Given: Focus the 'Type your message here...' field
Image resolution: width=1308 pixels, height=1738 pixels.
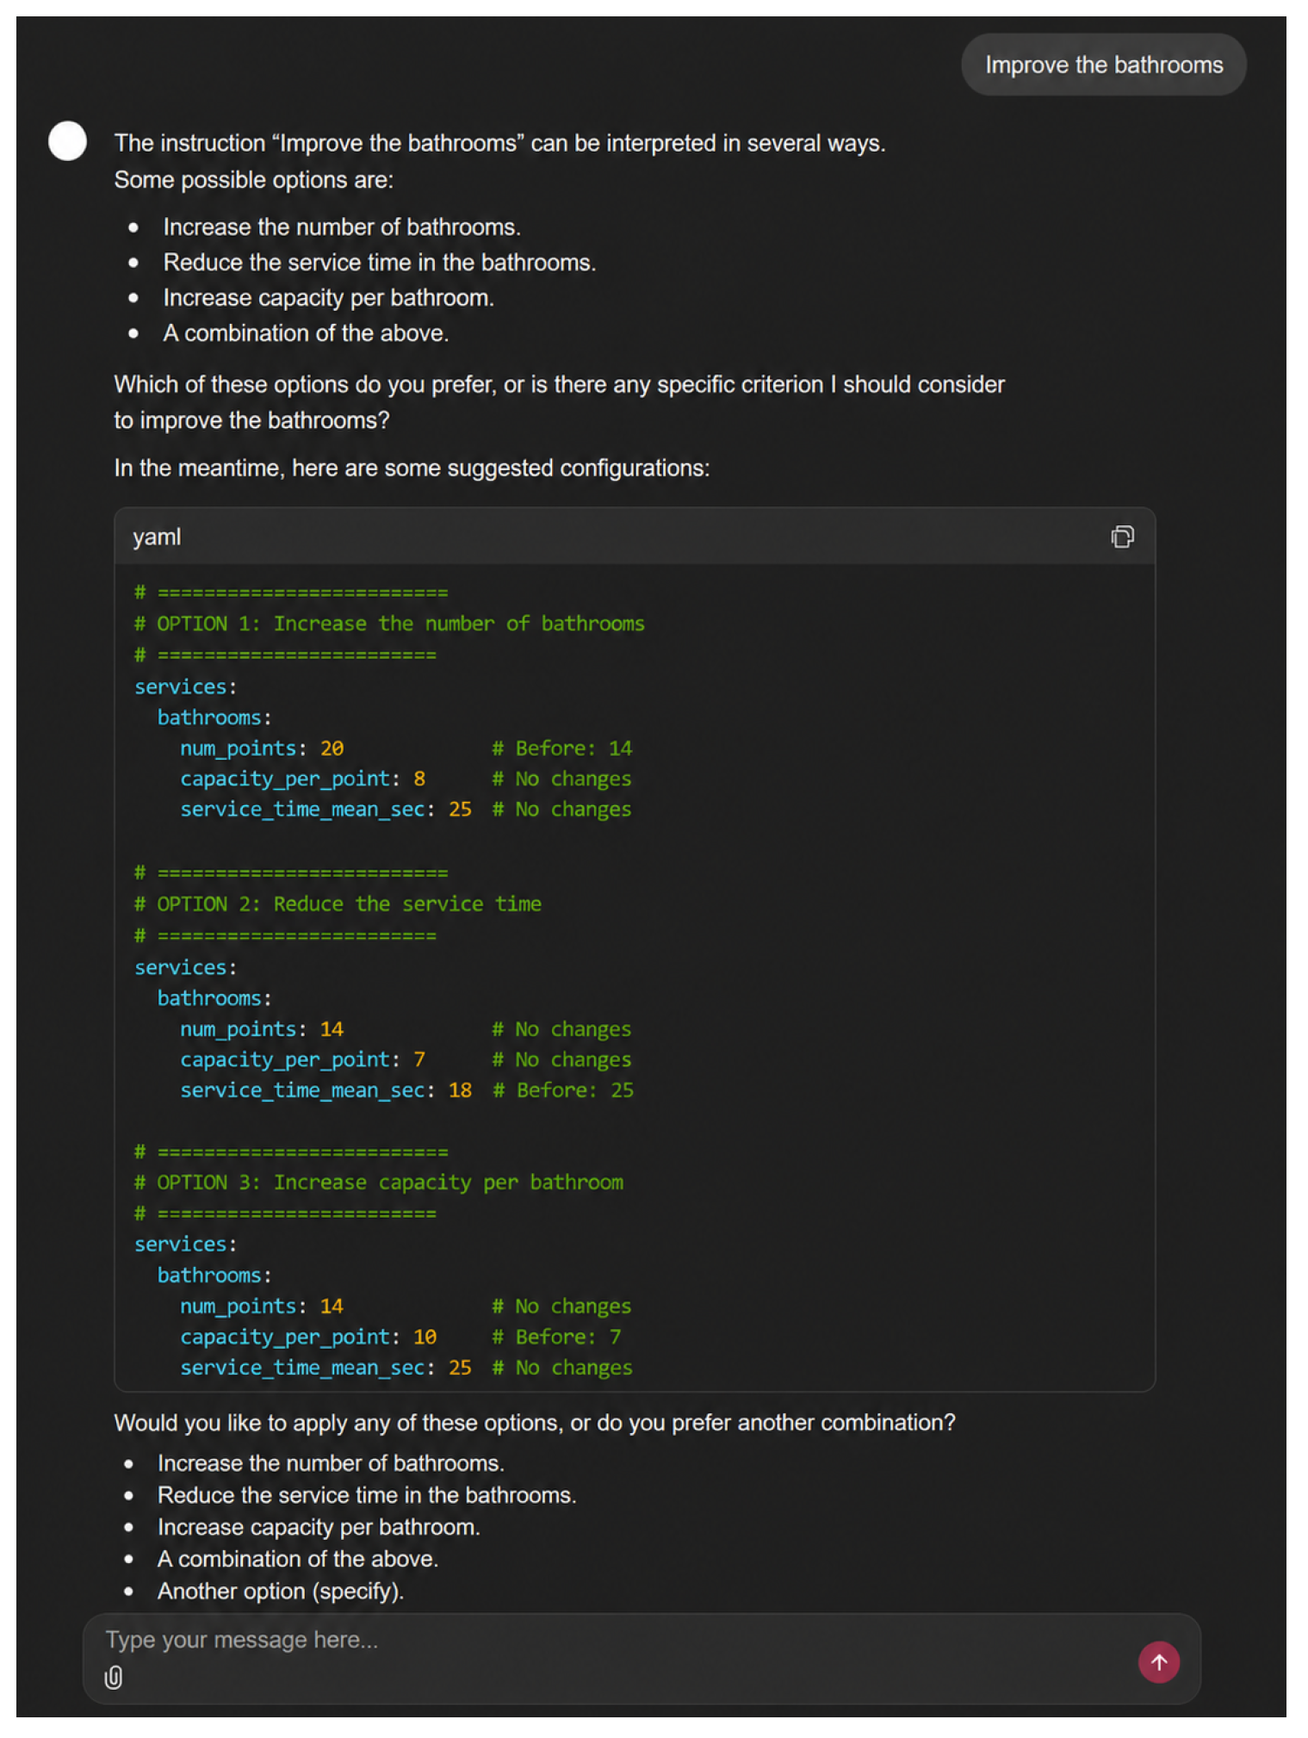Looking at the screenshot, I should (x=603, y=1640).
